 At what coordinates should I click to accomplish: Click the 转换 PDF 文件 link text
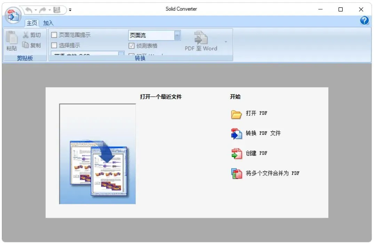tap(263, 133)
